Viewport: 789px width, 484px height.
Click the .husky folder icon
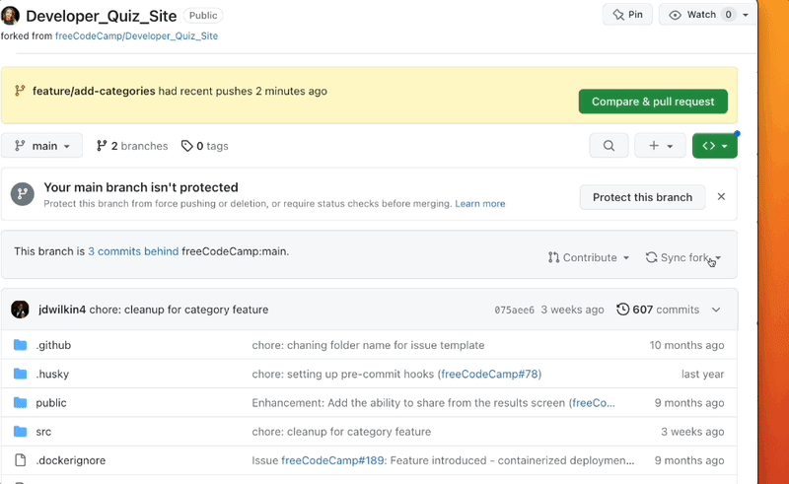tap(20, 374)
